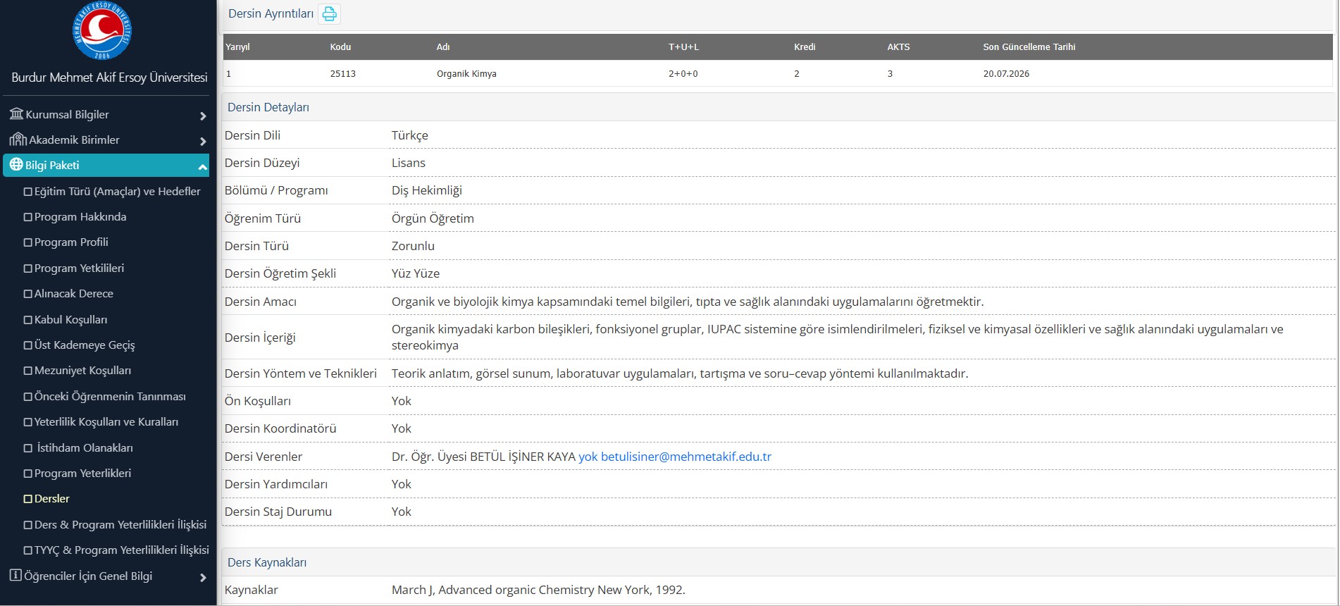Click the AKTS column header
The height and width of the screenshot is (606, 1340).
(x=898, y=47)
